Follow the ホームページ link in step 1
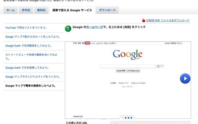The height and width of the screenshot is (124, 198). [x=95, y=27]
